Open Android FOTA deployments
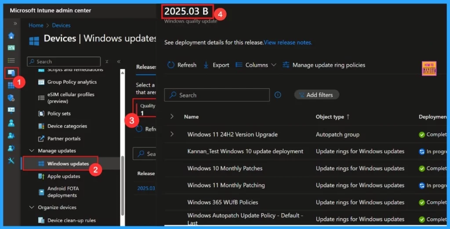Screen dimensions: 450x229 [63, 192]
